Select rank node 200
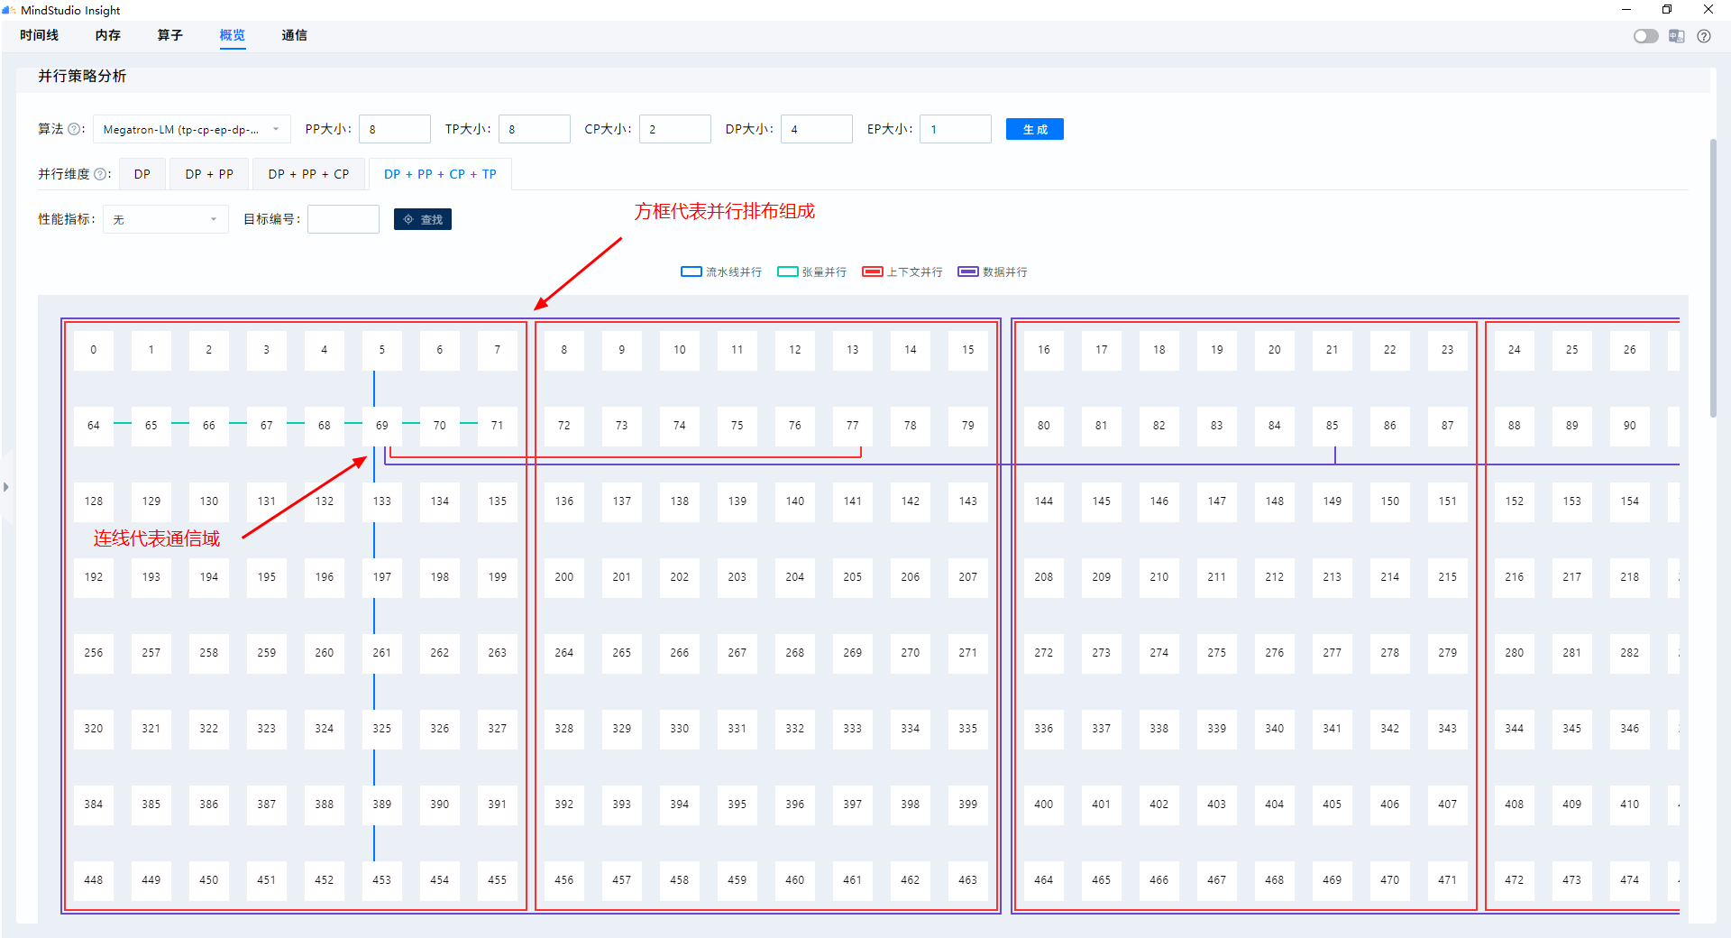Viewport: 1731px width, 938px height. (x=564, y=577)
